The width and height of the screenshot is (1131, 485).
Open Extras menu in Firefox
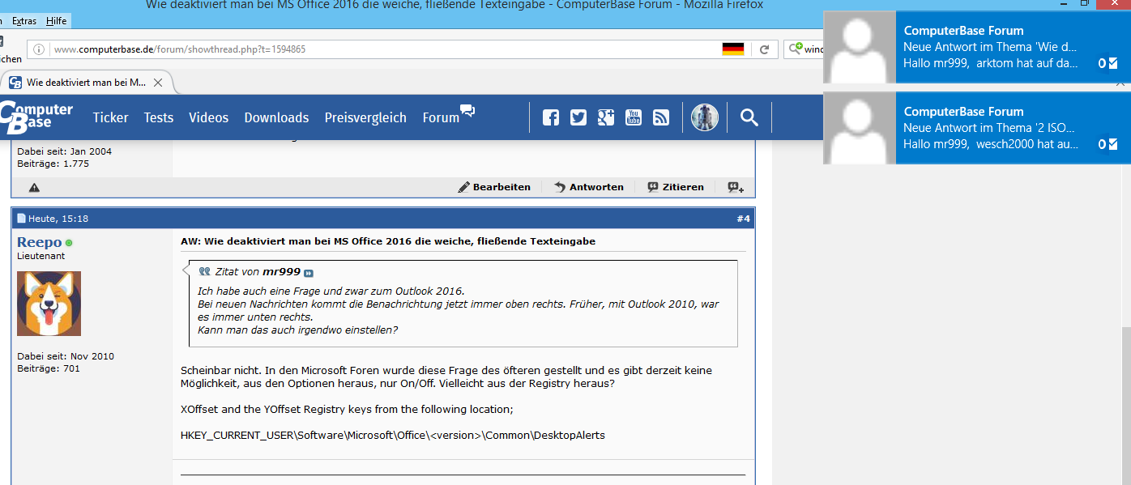pyautogui.click(x=23, y=20)
